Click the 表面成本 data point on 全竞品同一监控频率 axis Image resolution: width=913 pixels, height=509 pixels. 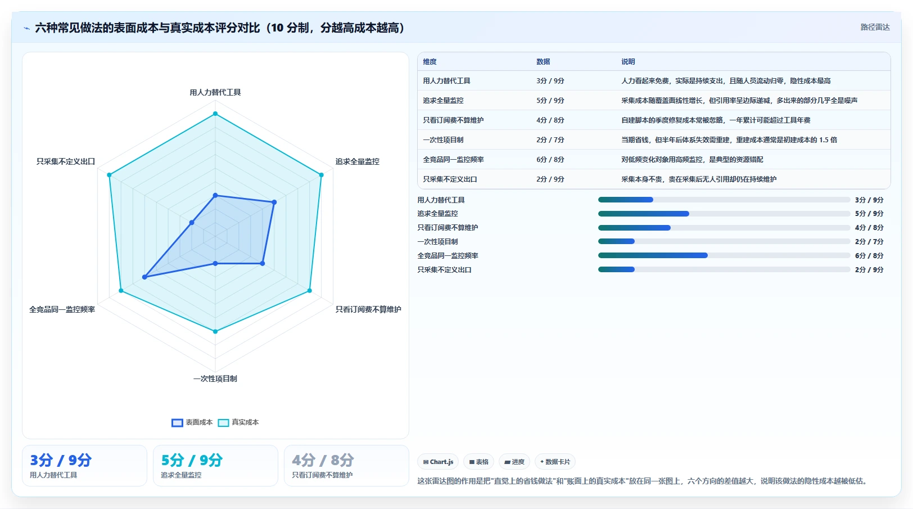[144, 277]
